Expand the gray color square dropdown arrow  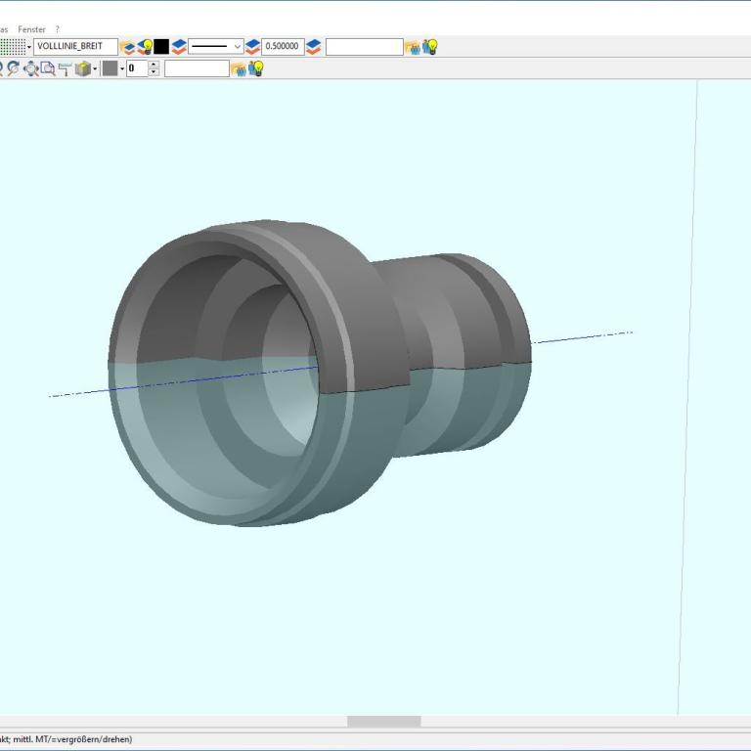pos(121,68)
